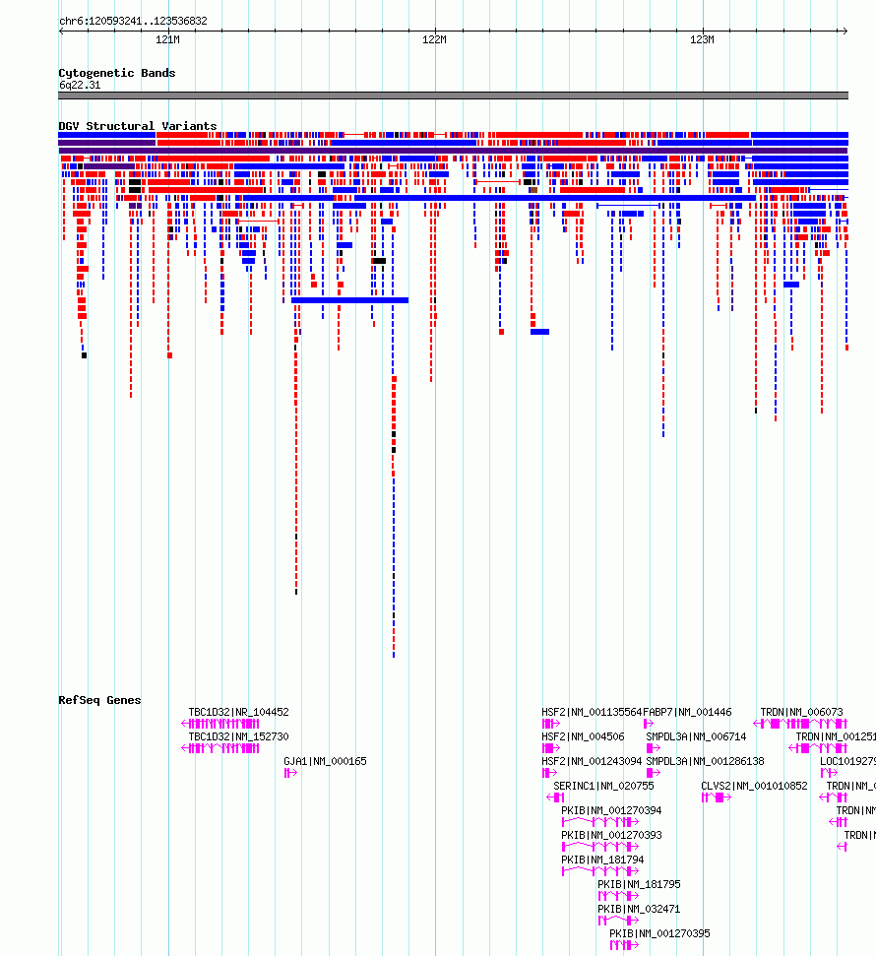The image size is (876, 956).
Task: Click the right arrow at ruler end
Action: point(845,31)
